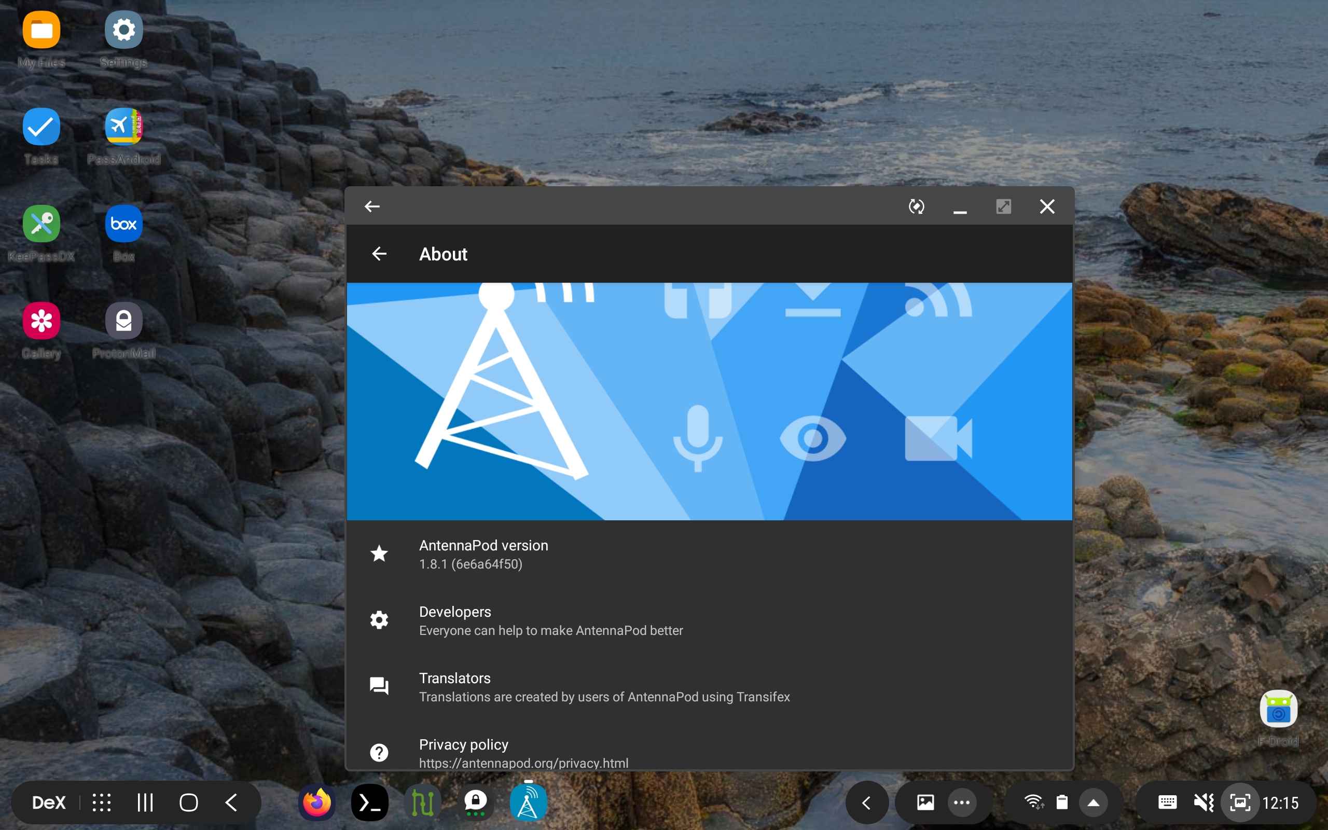This screenshot has height=830, width=1328.
Task: Expand quick panel with up arrow
Action: 1094,803
